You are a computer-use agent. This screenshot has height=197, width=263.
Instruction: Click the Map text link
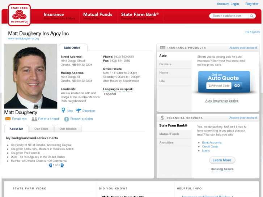(x=70, y=111)
